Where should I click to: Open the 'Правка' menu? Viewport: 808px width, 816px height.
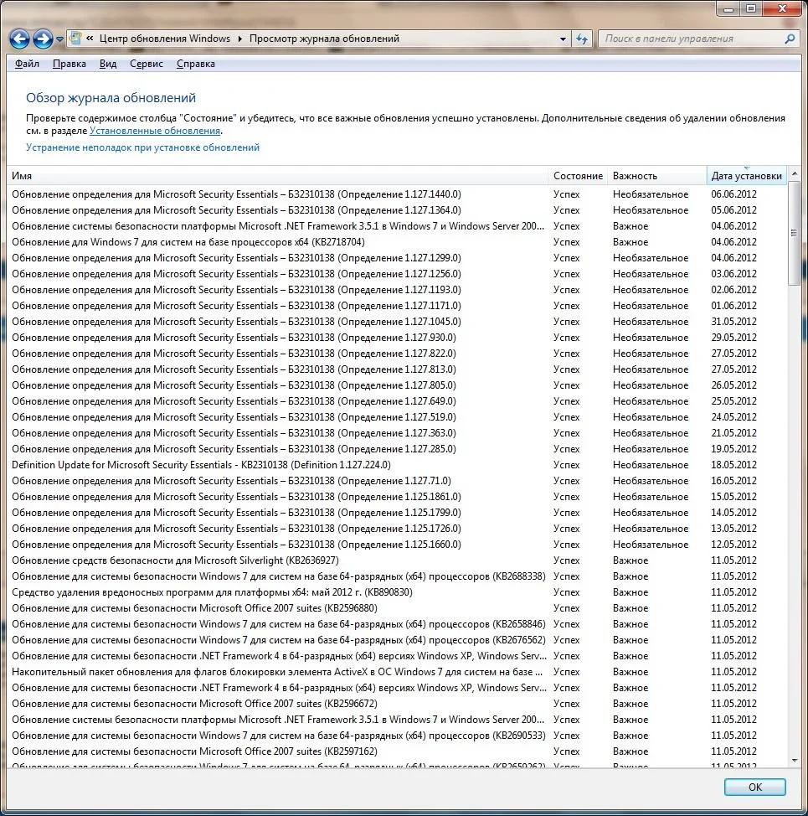coord(69,64)
